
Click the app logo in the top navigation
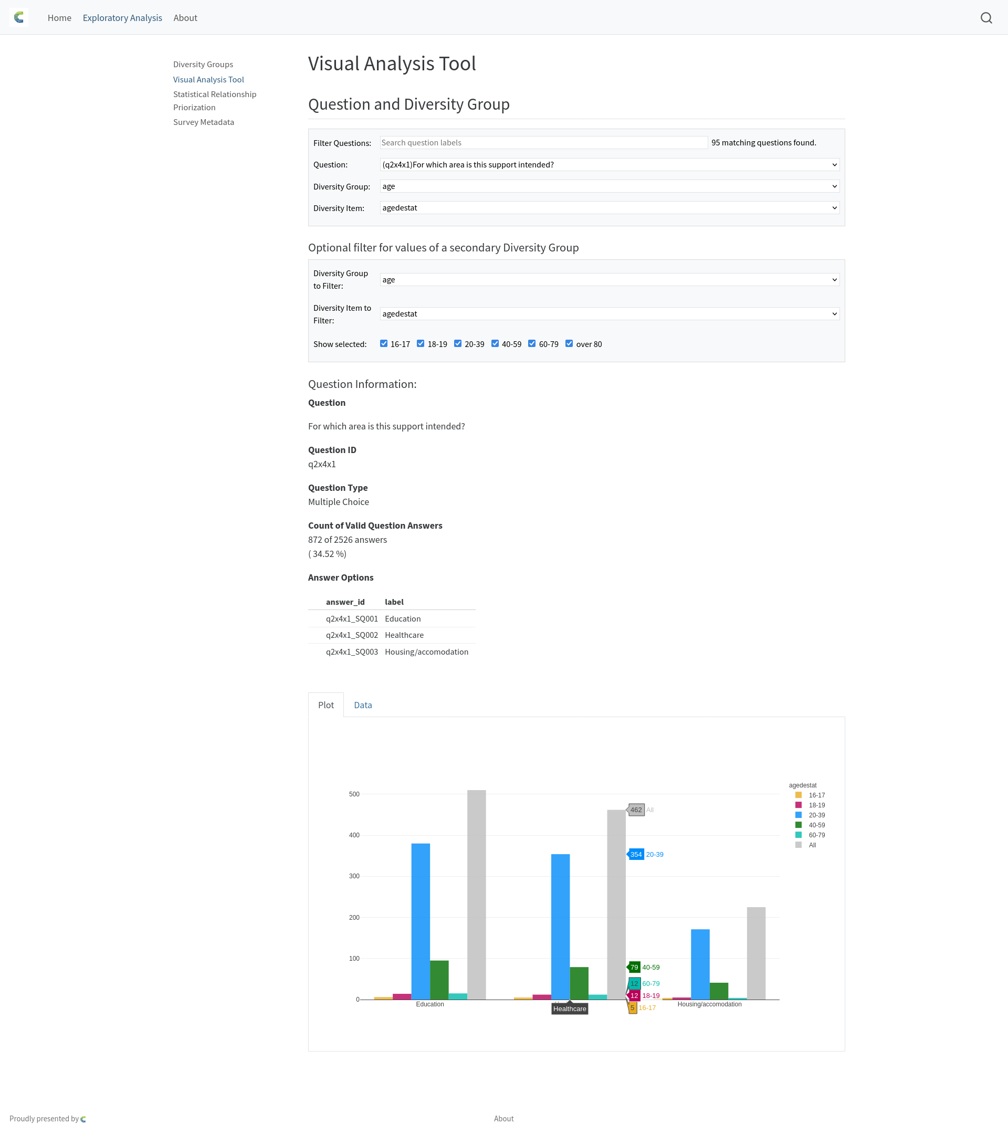19,17
